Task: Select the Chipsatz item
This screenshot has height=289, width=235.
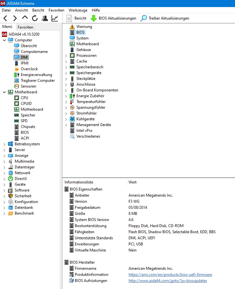Action: coord(25,127)
